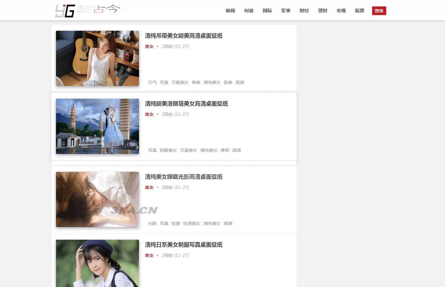Select the 萝莉 tag on the second article
The width and height of the screenshot is (445, 287).
click(x=225, y=150)
